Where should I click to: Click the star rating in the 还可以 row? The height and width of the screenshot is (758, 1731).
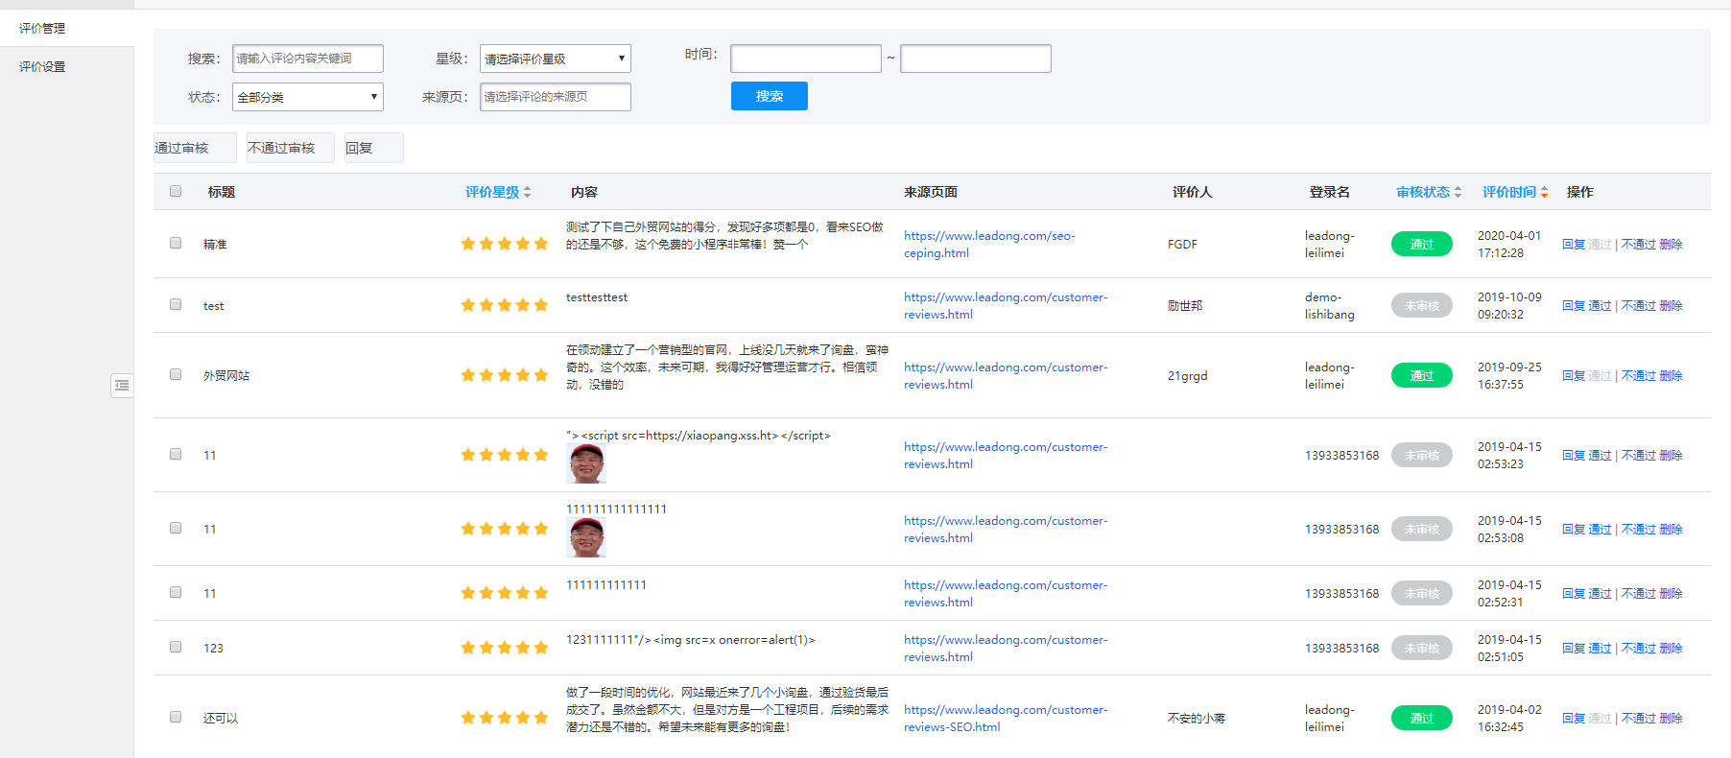coord(504,718)
